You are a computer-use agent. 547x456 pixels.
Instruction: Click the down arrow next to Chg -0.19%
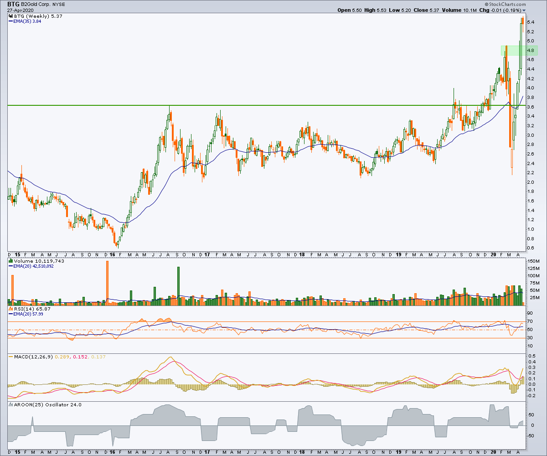pyautogui.click(x=524, y=10)
